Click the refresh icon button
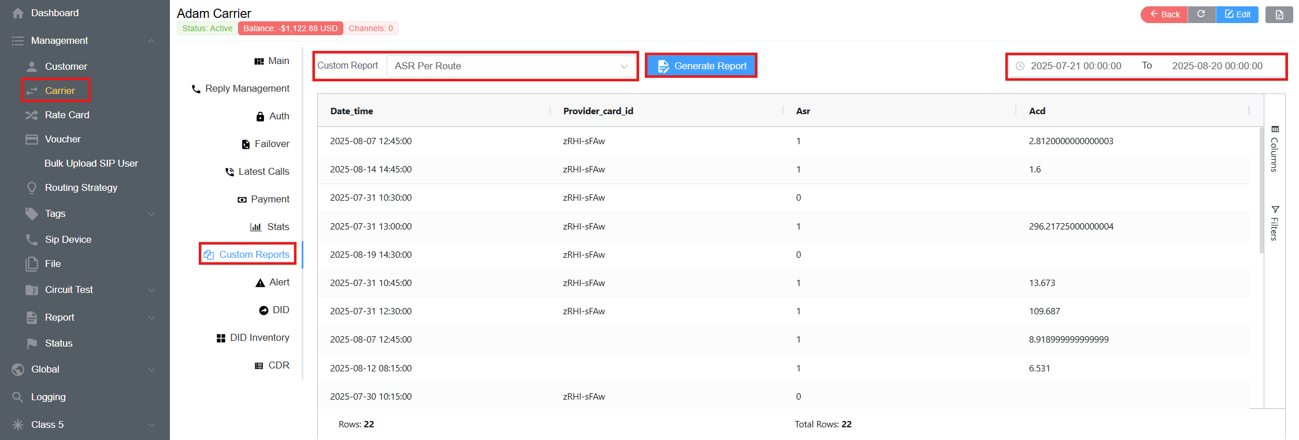The image size is (1299, 440). [x=1201, y=14]
